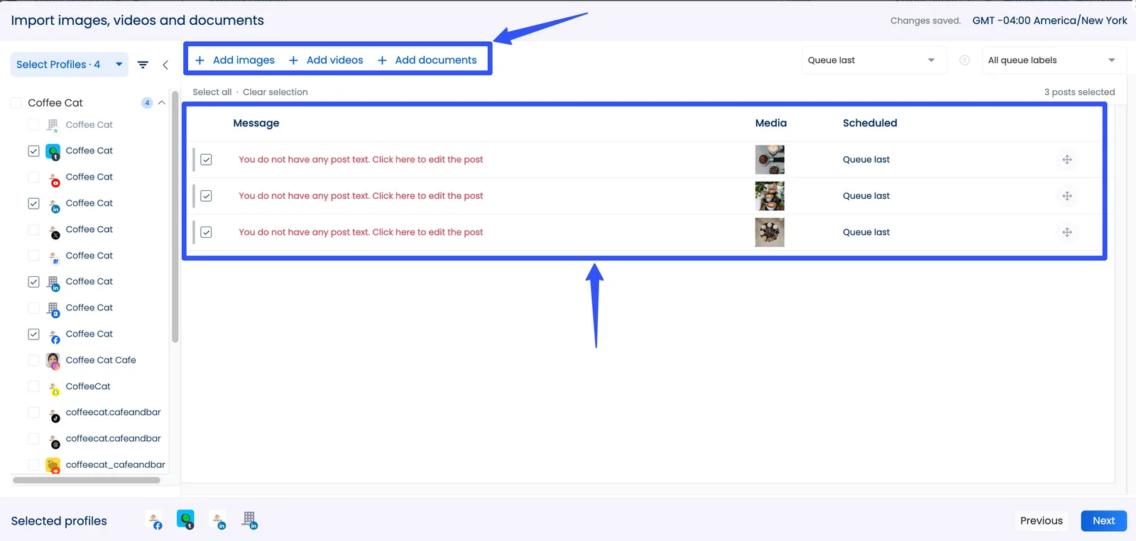Screen dimensions: 1136x541
Task: Click the GMT -04:00 America/New York timezone text
Action: 1049,21
